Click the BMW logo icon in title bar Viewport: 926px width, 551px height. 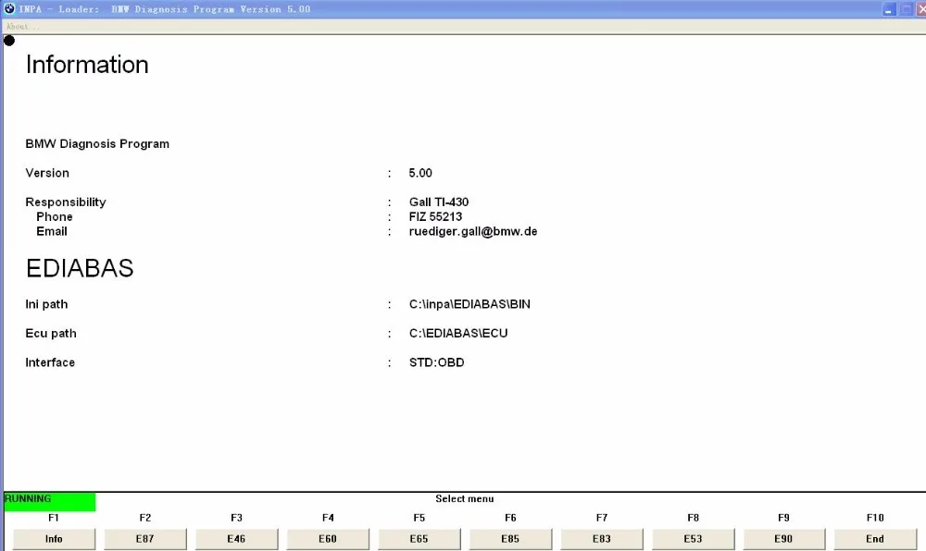click(9, 8)
